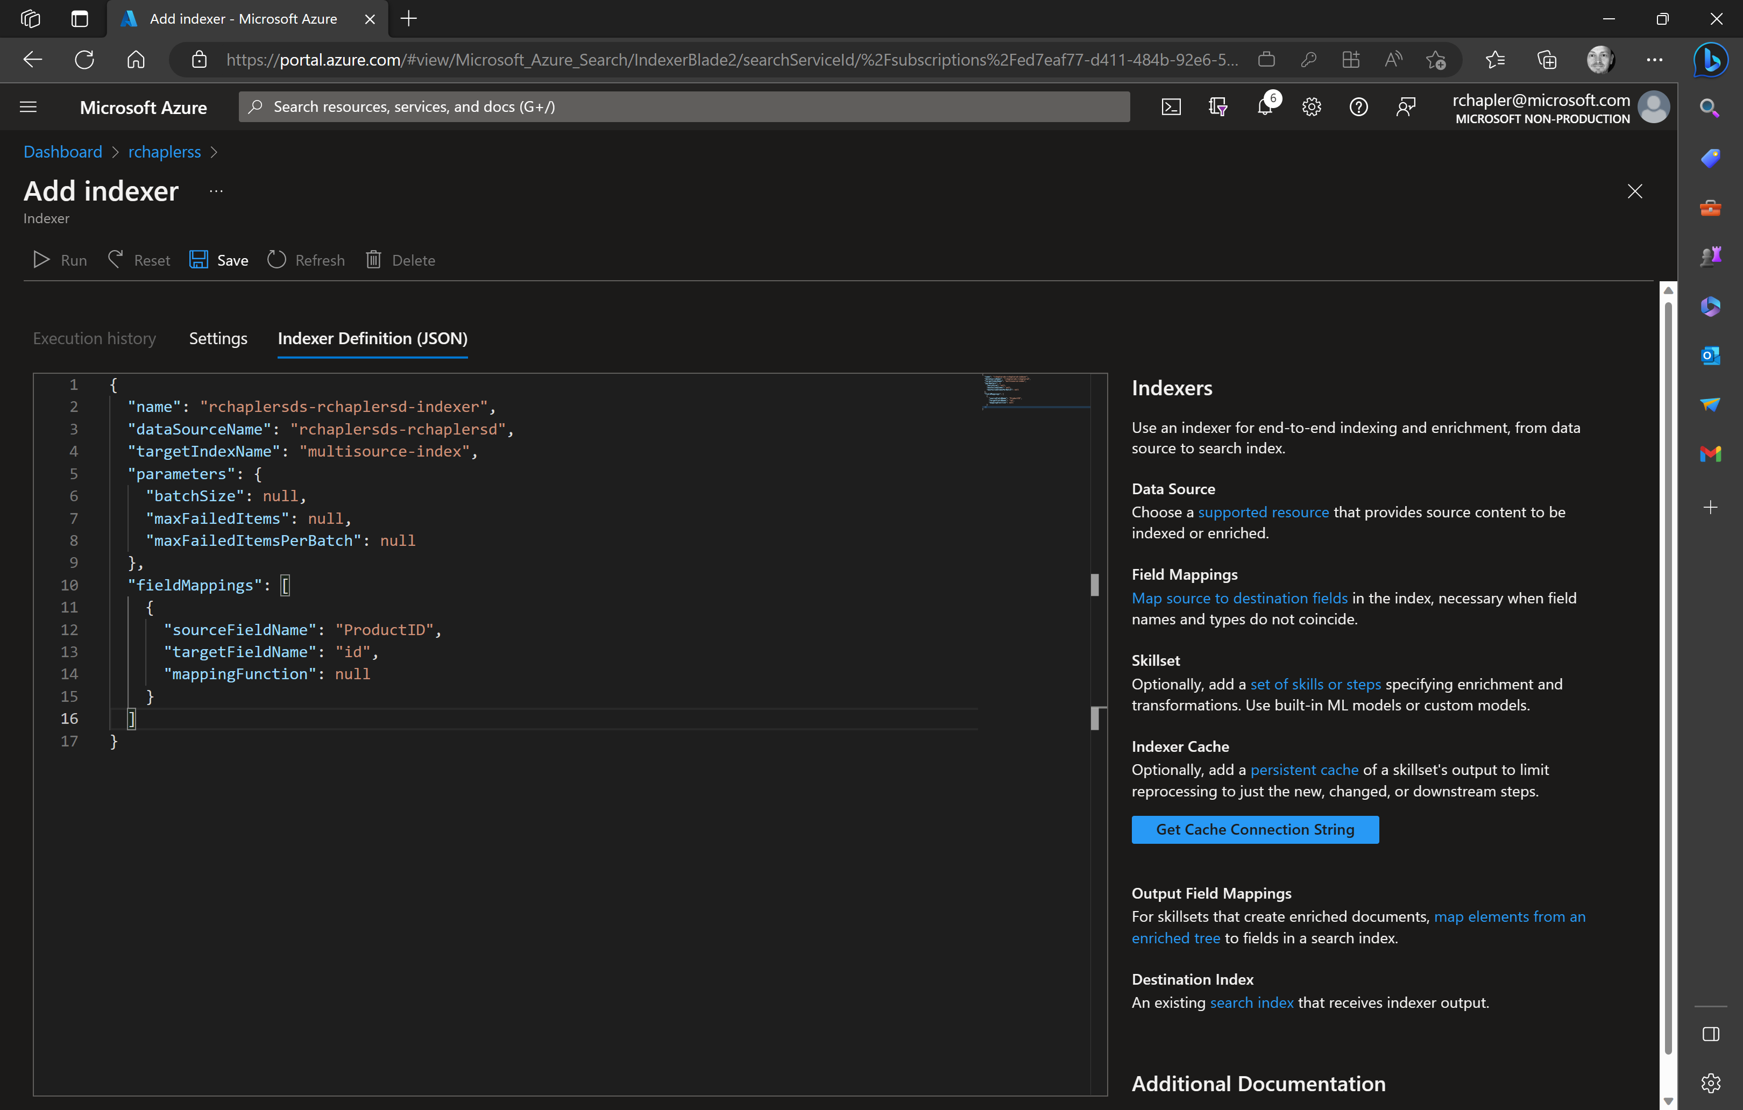
Task: Click Get Cache Connection String
Action: (1255, 829)
